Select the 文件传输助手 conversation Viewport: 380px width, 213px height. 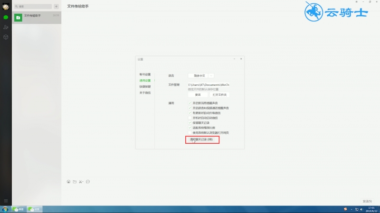[x=37, y=18]
